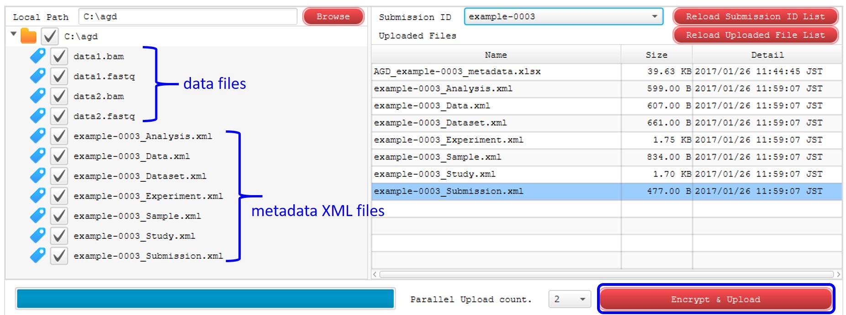Click tag icon beside example-0003_Dataset.xml

point(37,176)
